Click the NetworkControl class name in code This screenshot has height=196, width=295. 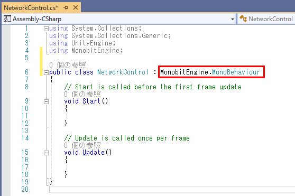click(x=123, y=72)
